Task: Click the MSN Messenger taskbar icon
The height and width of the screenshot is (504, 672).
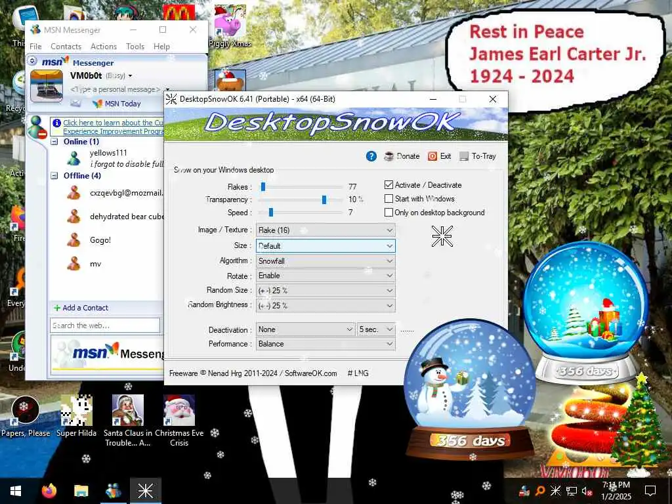Action: click(x=113, y=491)
